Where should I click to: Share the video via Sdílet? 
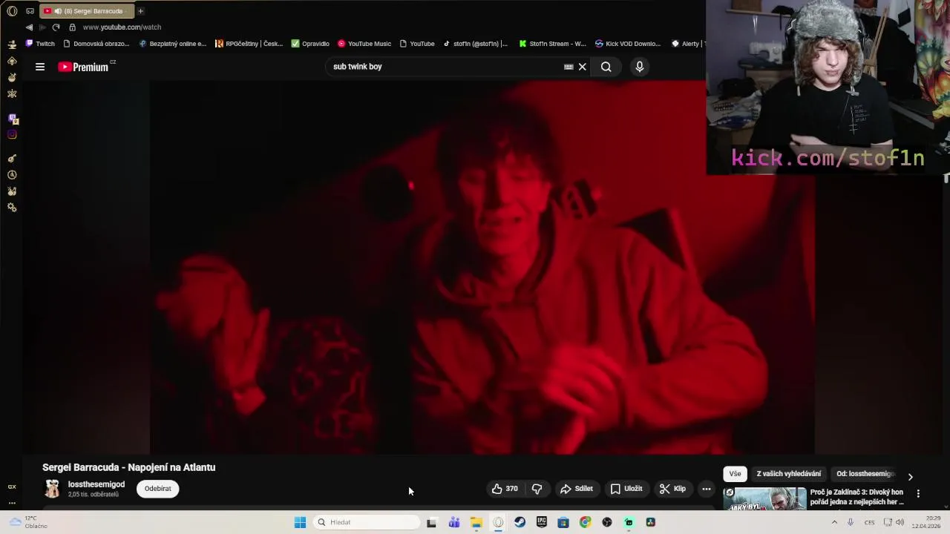pos(577,489)
